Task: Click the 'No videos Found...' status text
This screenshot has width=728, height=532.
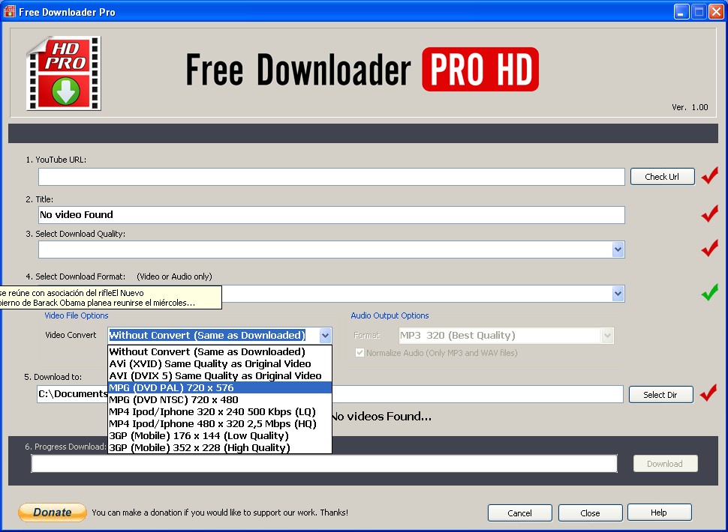Action: [x=382, y=416]
